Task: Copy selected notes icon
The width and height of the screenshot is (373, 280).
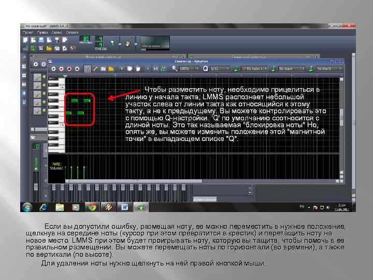Action: click(x=130, y=69)
